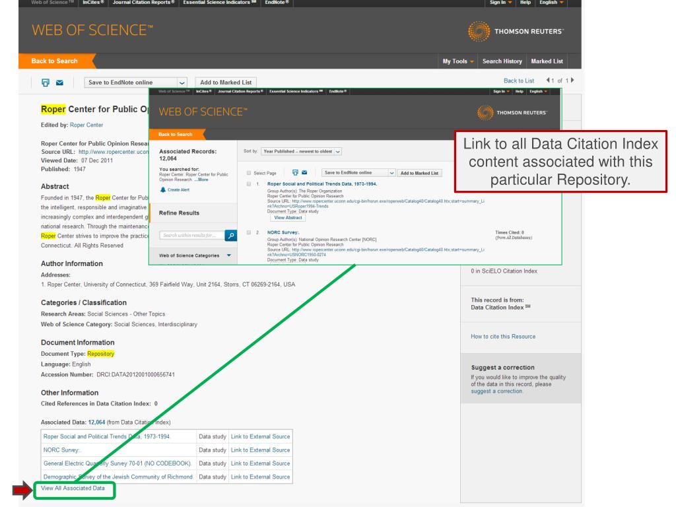Image resolution: width=676 pixels, height=507 pixels.
Task: Click the email icon in main record toolbar
Action: pos(59,83)
